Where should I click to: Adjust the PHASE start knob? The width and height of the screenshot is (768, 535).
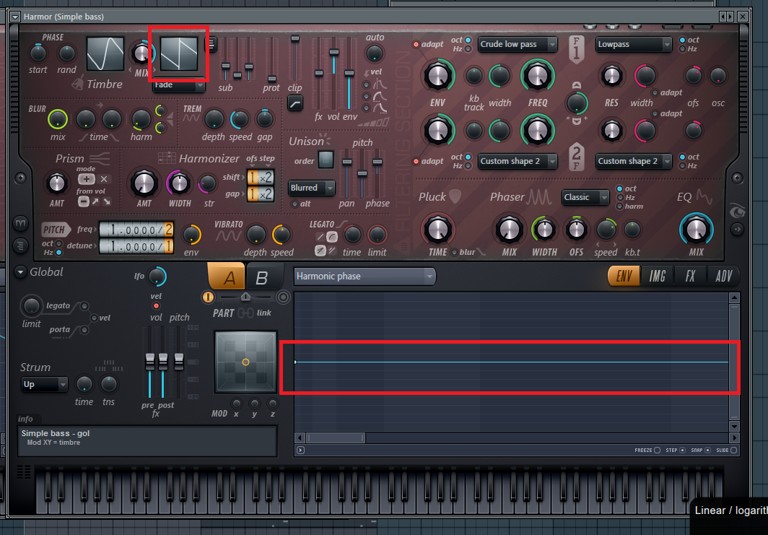tap(38, 53)
